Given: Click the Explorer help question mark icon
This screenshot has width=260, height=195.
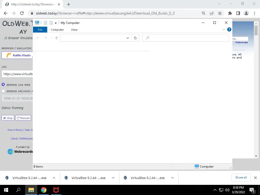Looking at the screenshot, I should click(229, 29).
